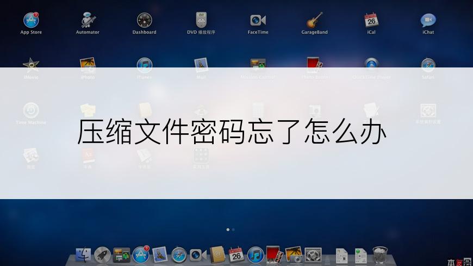Open Dashboard from the Launchpad grid
This screenshot has width=473, height=266.
tap(144, 20)
